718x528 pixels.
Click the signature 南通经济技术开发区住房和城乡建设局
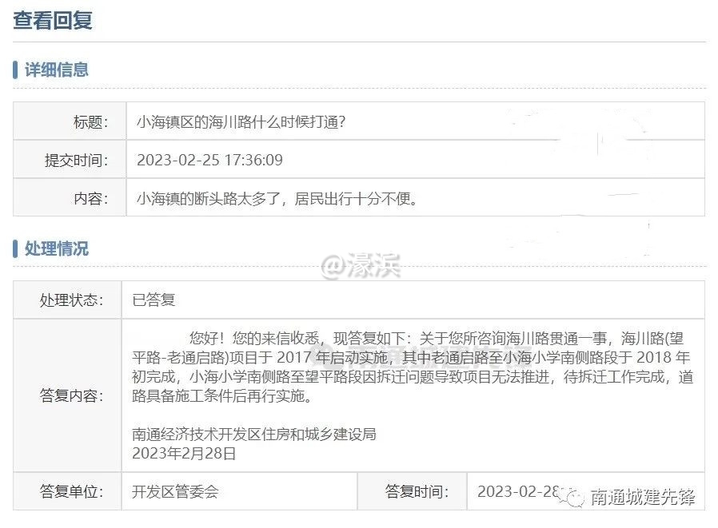point(253,435)
